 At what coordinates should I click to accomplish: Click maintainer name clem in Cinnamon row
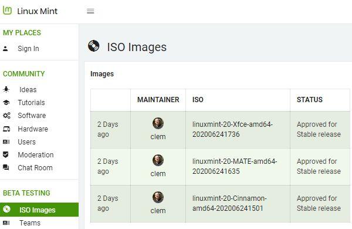[x=158, y=211]
